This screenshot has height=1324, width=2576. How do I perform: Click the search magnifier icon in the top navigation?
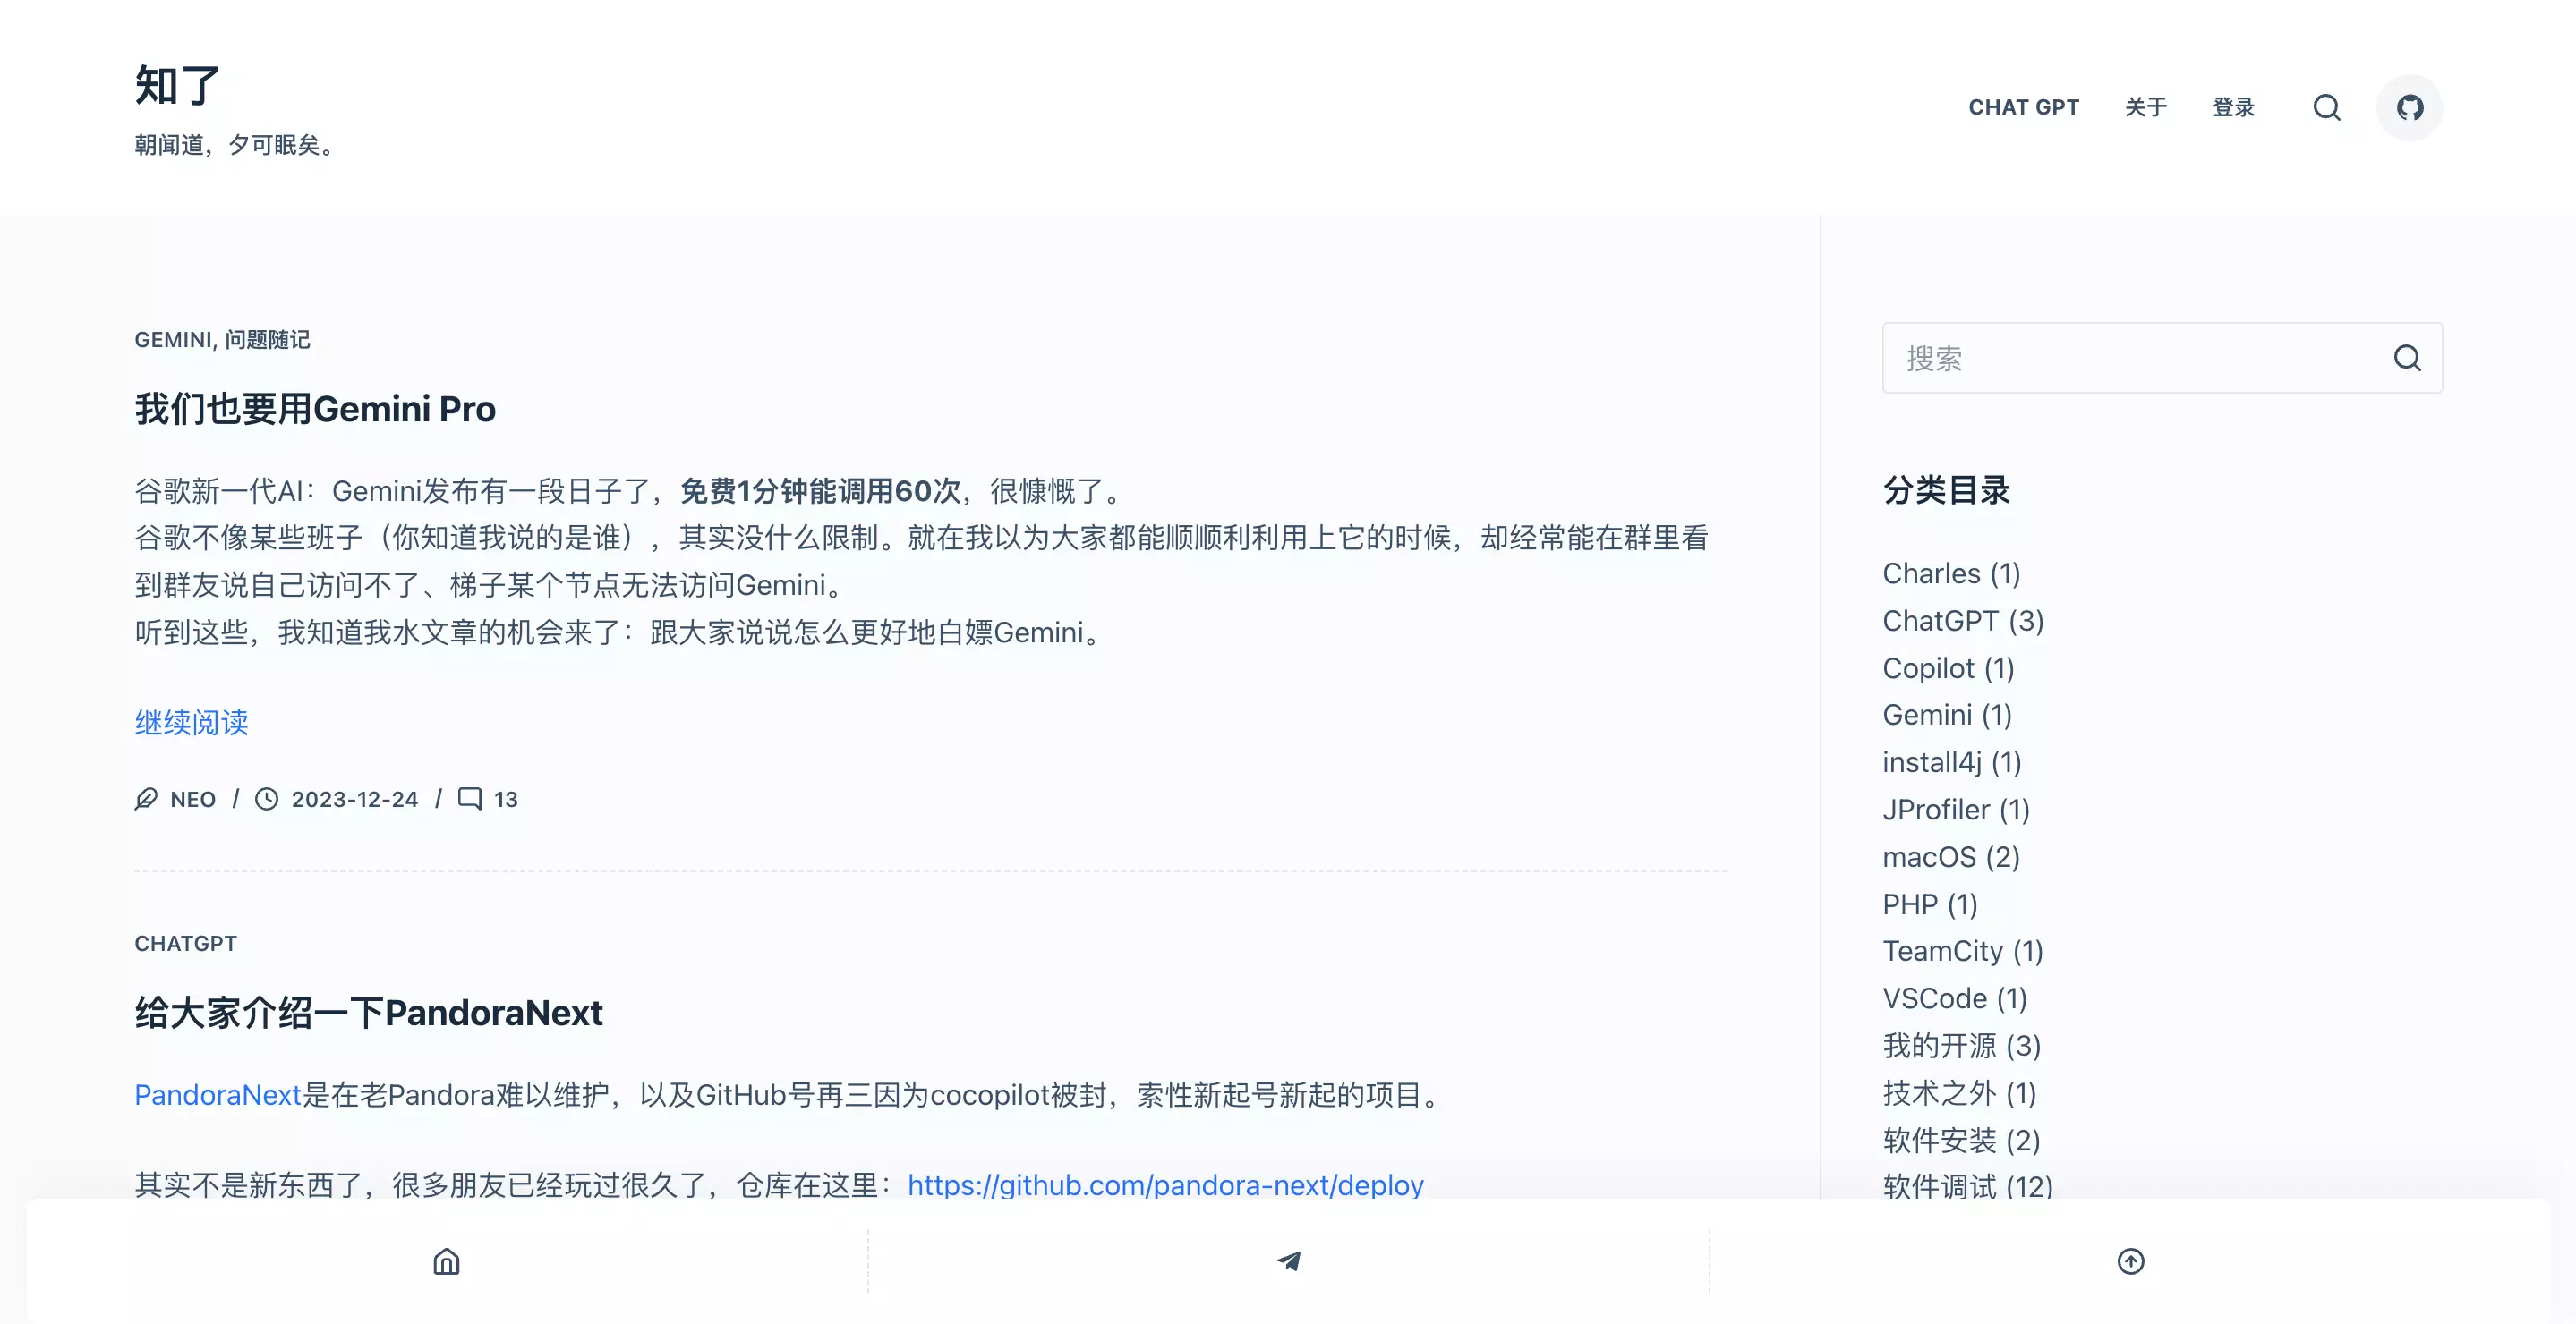tap(2327, 107)
